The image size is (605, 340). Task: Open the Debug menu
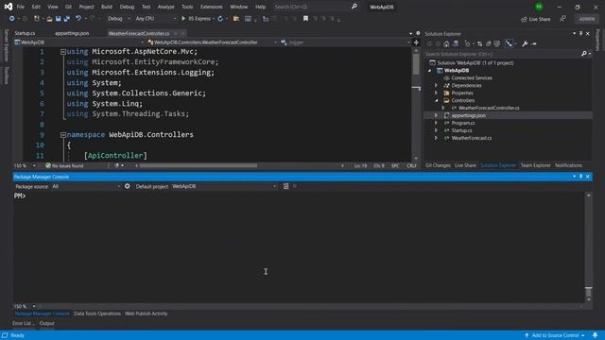(x=127, y=7)
